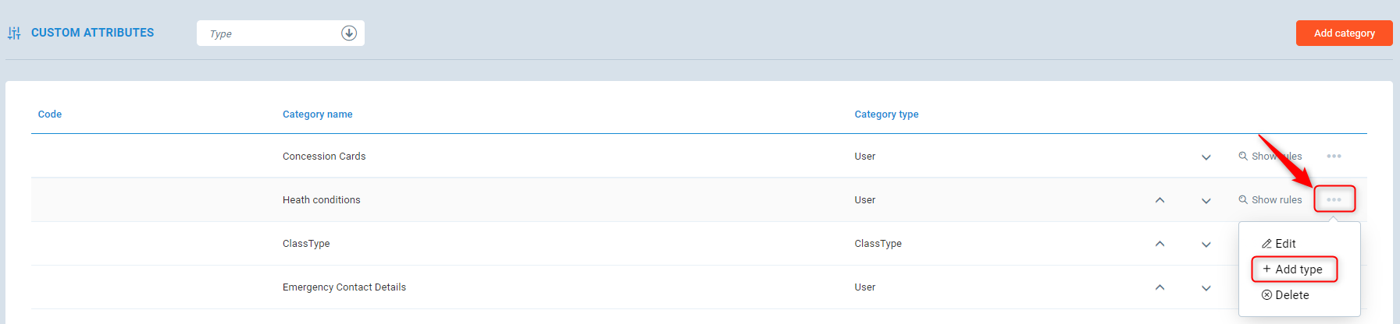Move ClassType row down
Viewport: 1400px width, 324px height.
tap(1206, 245)
